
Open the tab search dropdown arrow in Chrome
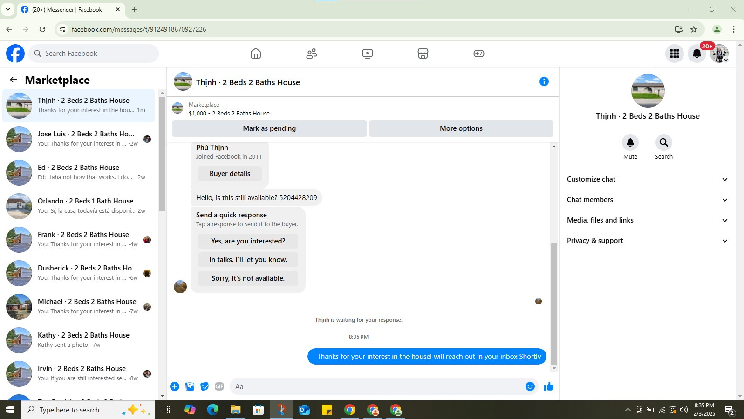point(8,9)
